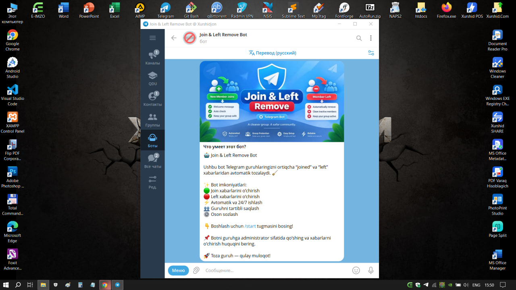Focus the Сообщение message input field

click(276, 270)
